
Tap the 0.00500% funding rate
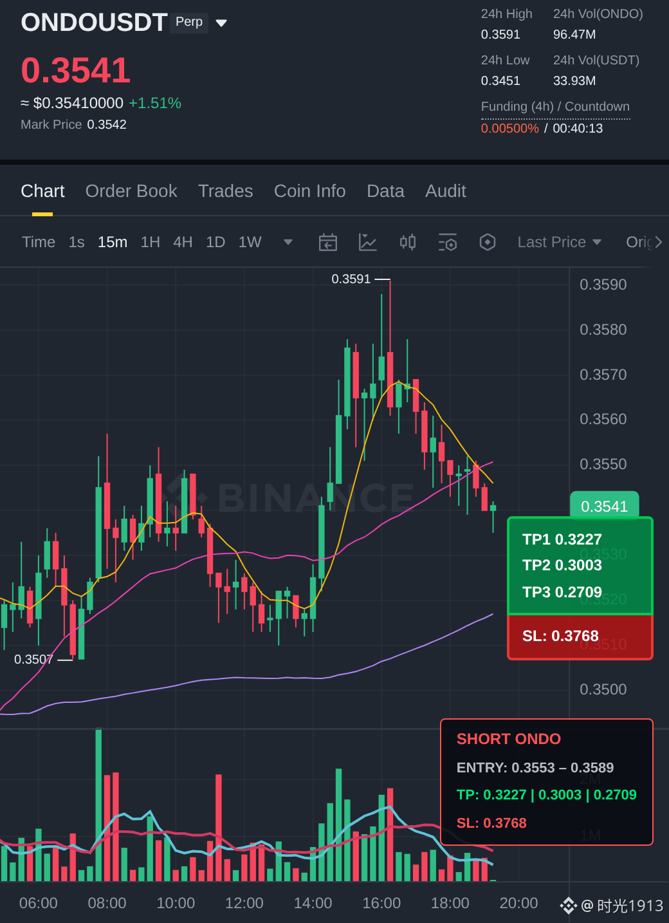(x=510, y=128)
